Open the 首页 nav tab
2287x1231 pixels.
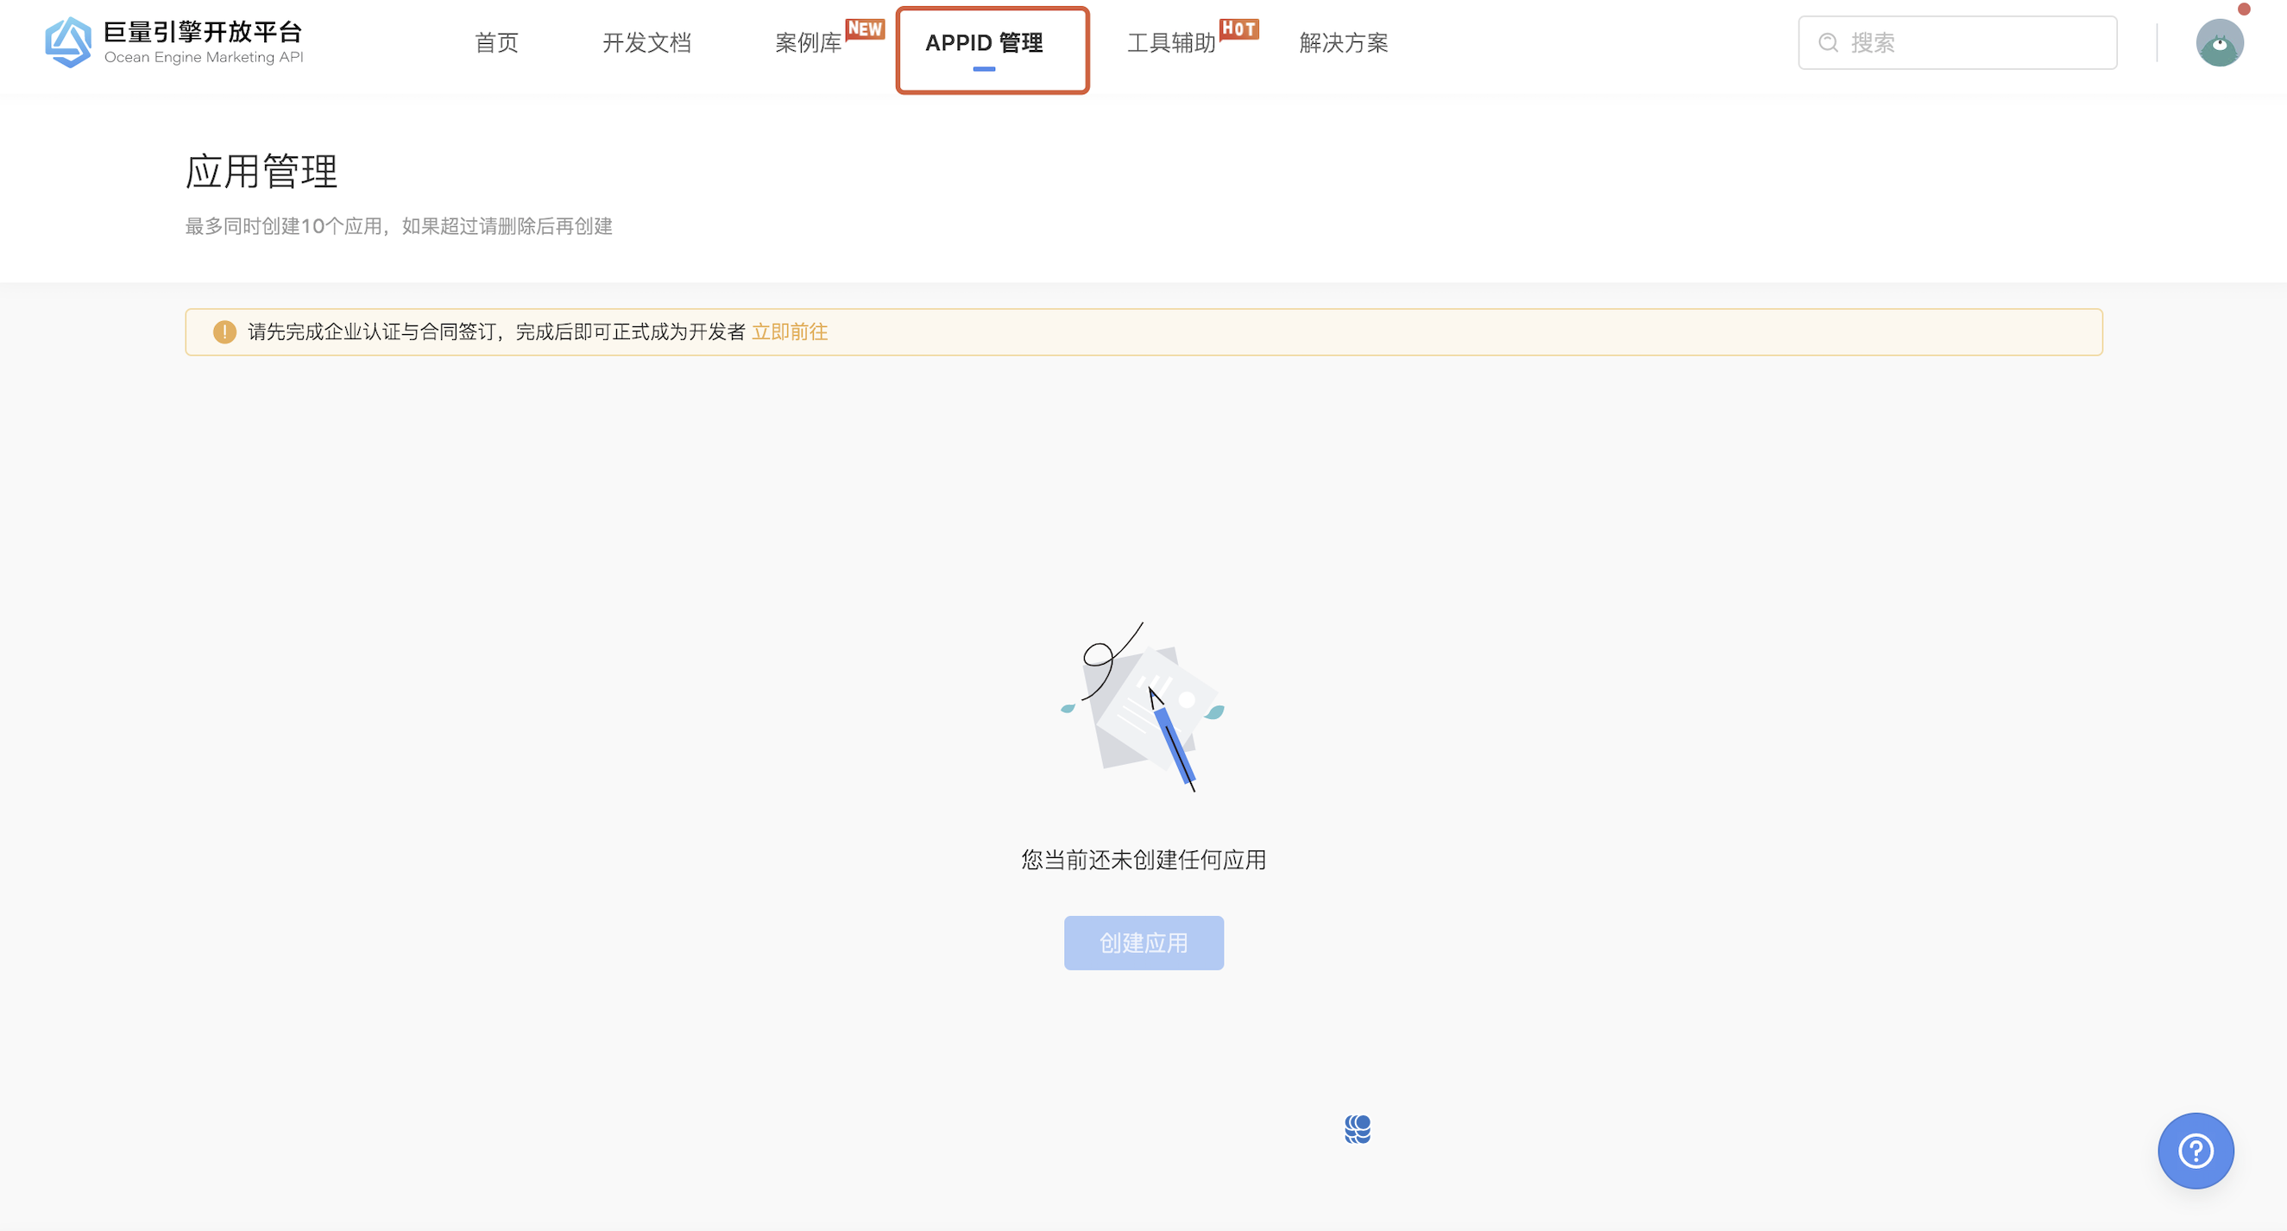pyautogui.click(x=496, y=42)
